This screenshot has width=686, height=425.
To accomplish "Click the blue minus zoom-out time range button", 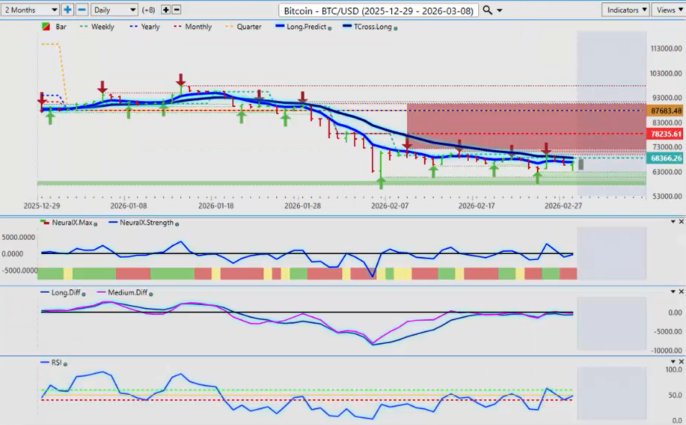I will [82, 9].
